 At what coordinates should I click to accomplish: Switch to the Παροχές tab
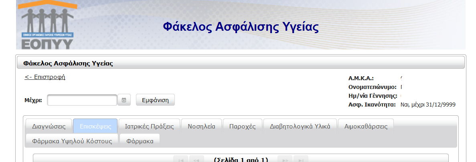[x=242, y=126]
